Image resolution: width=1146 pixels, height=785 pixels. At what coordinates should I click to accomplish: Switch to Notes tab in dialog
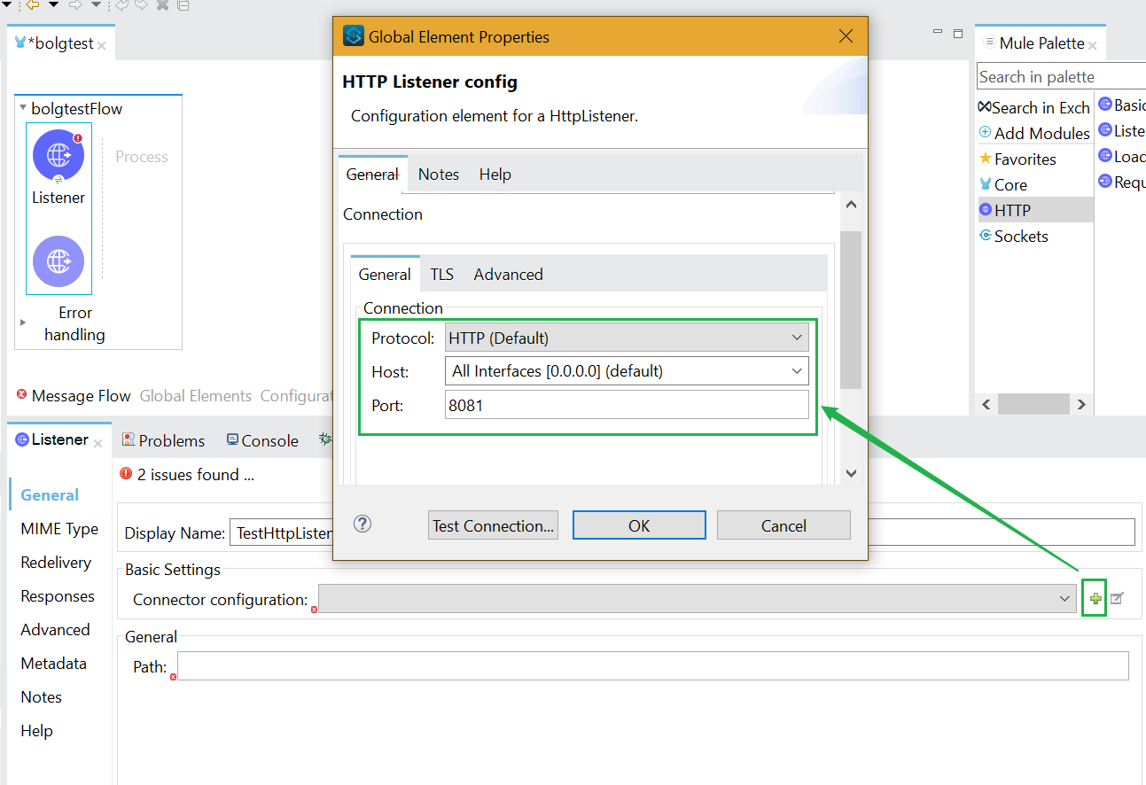[x=439, y=174]
